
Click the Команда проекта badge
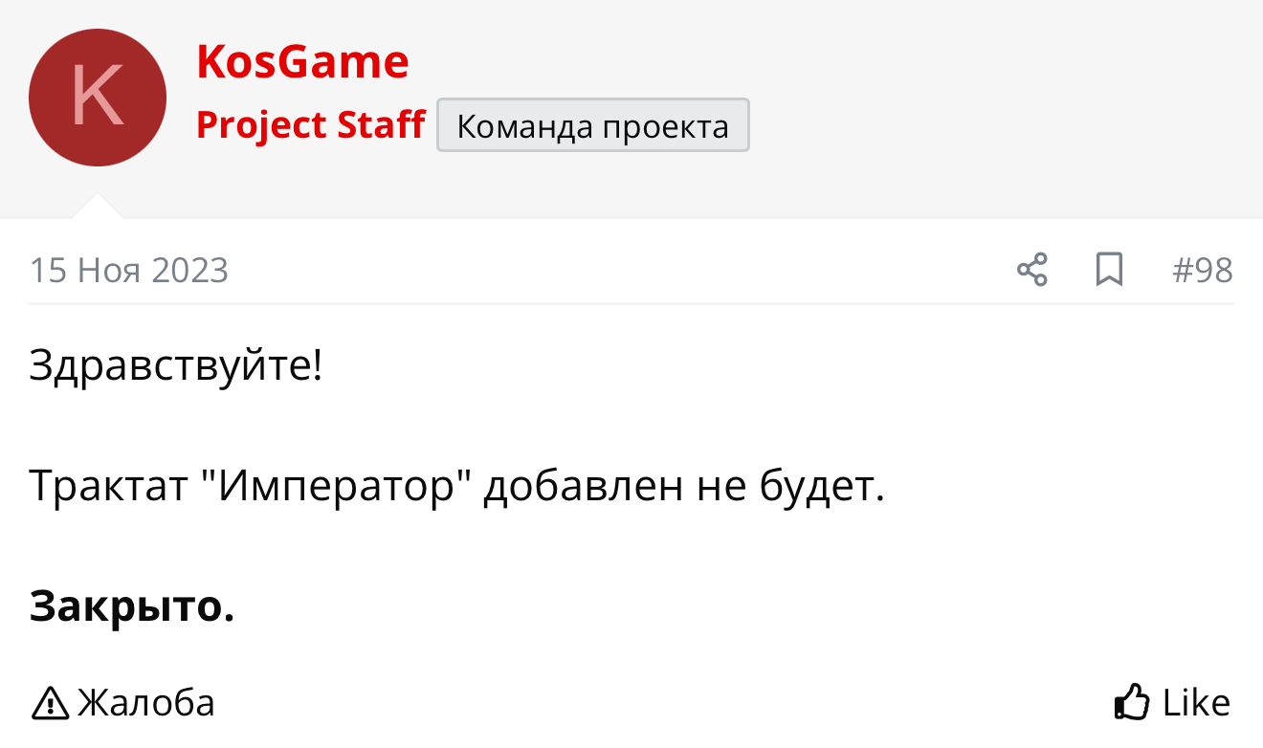click(x=593, y=125)
